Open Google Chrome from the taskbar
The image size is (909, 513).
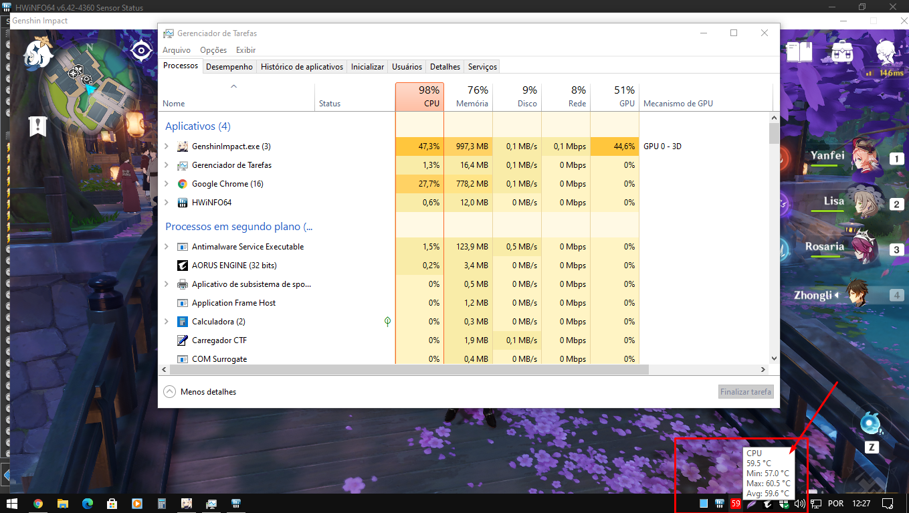click(38, 503)
